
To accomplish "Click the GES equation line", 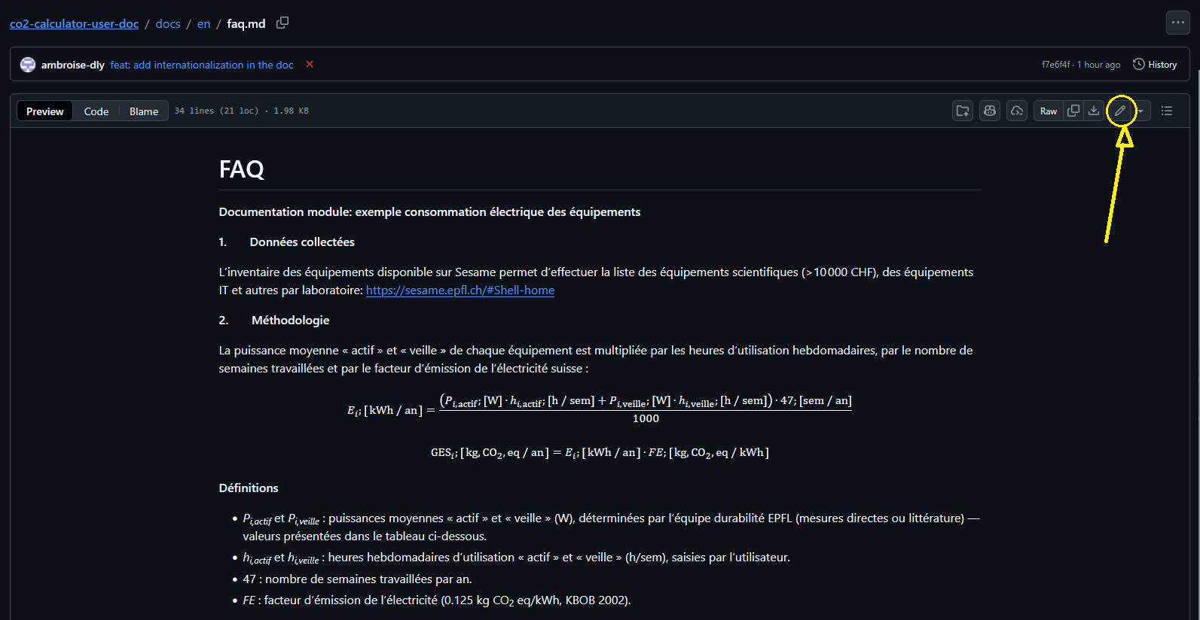I will click(x=600, y=452).
